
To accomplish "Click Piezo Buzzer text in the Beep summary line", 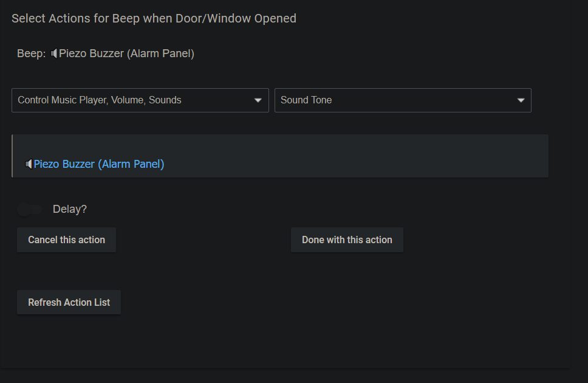I will pyautogui.click(x=126, y=53).
